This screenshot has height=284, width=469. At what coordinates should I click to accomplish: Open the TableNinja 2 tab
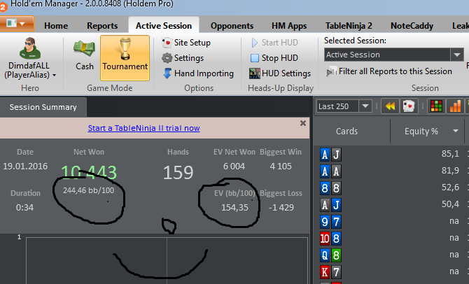[349, 26]
